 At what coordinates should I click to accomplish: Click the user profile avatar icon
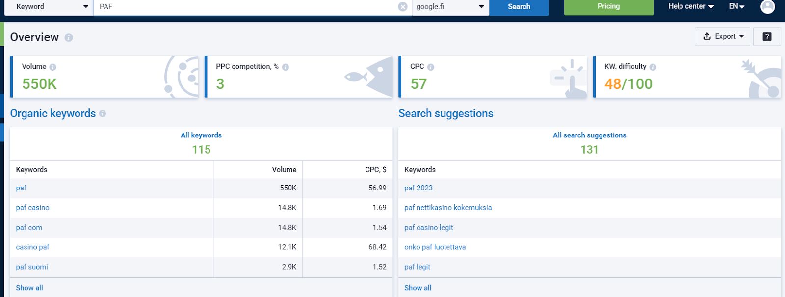[767, 6]
